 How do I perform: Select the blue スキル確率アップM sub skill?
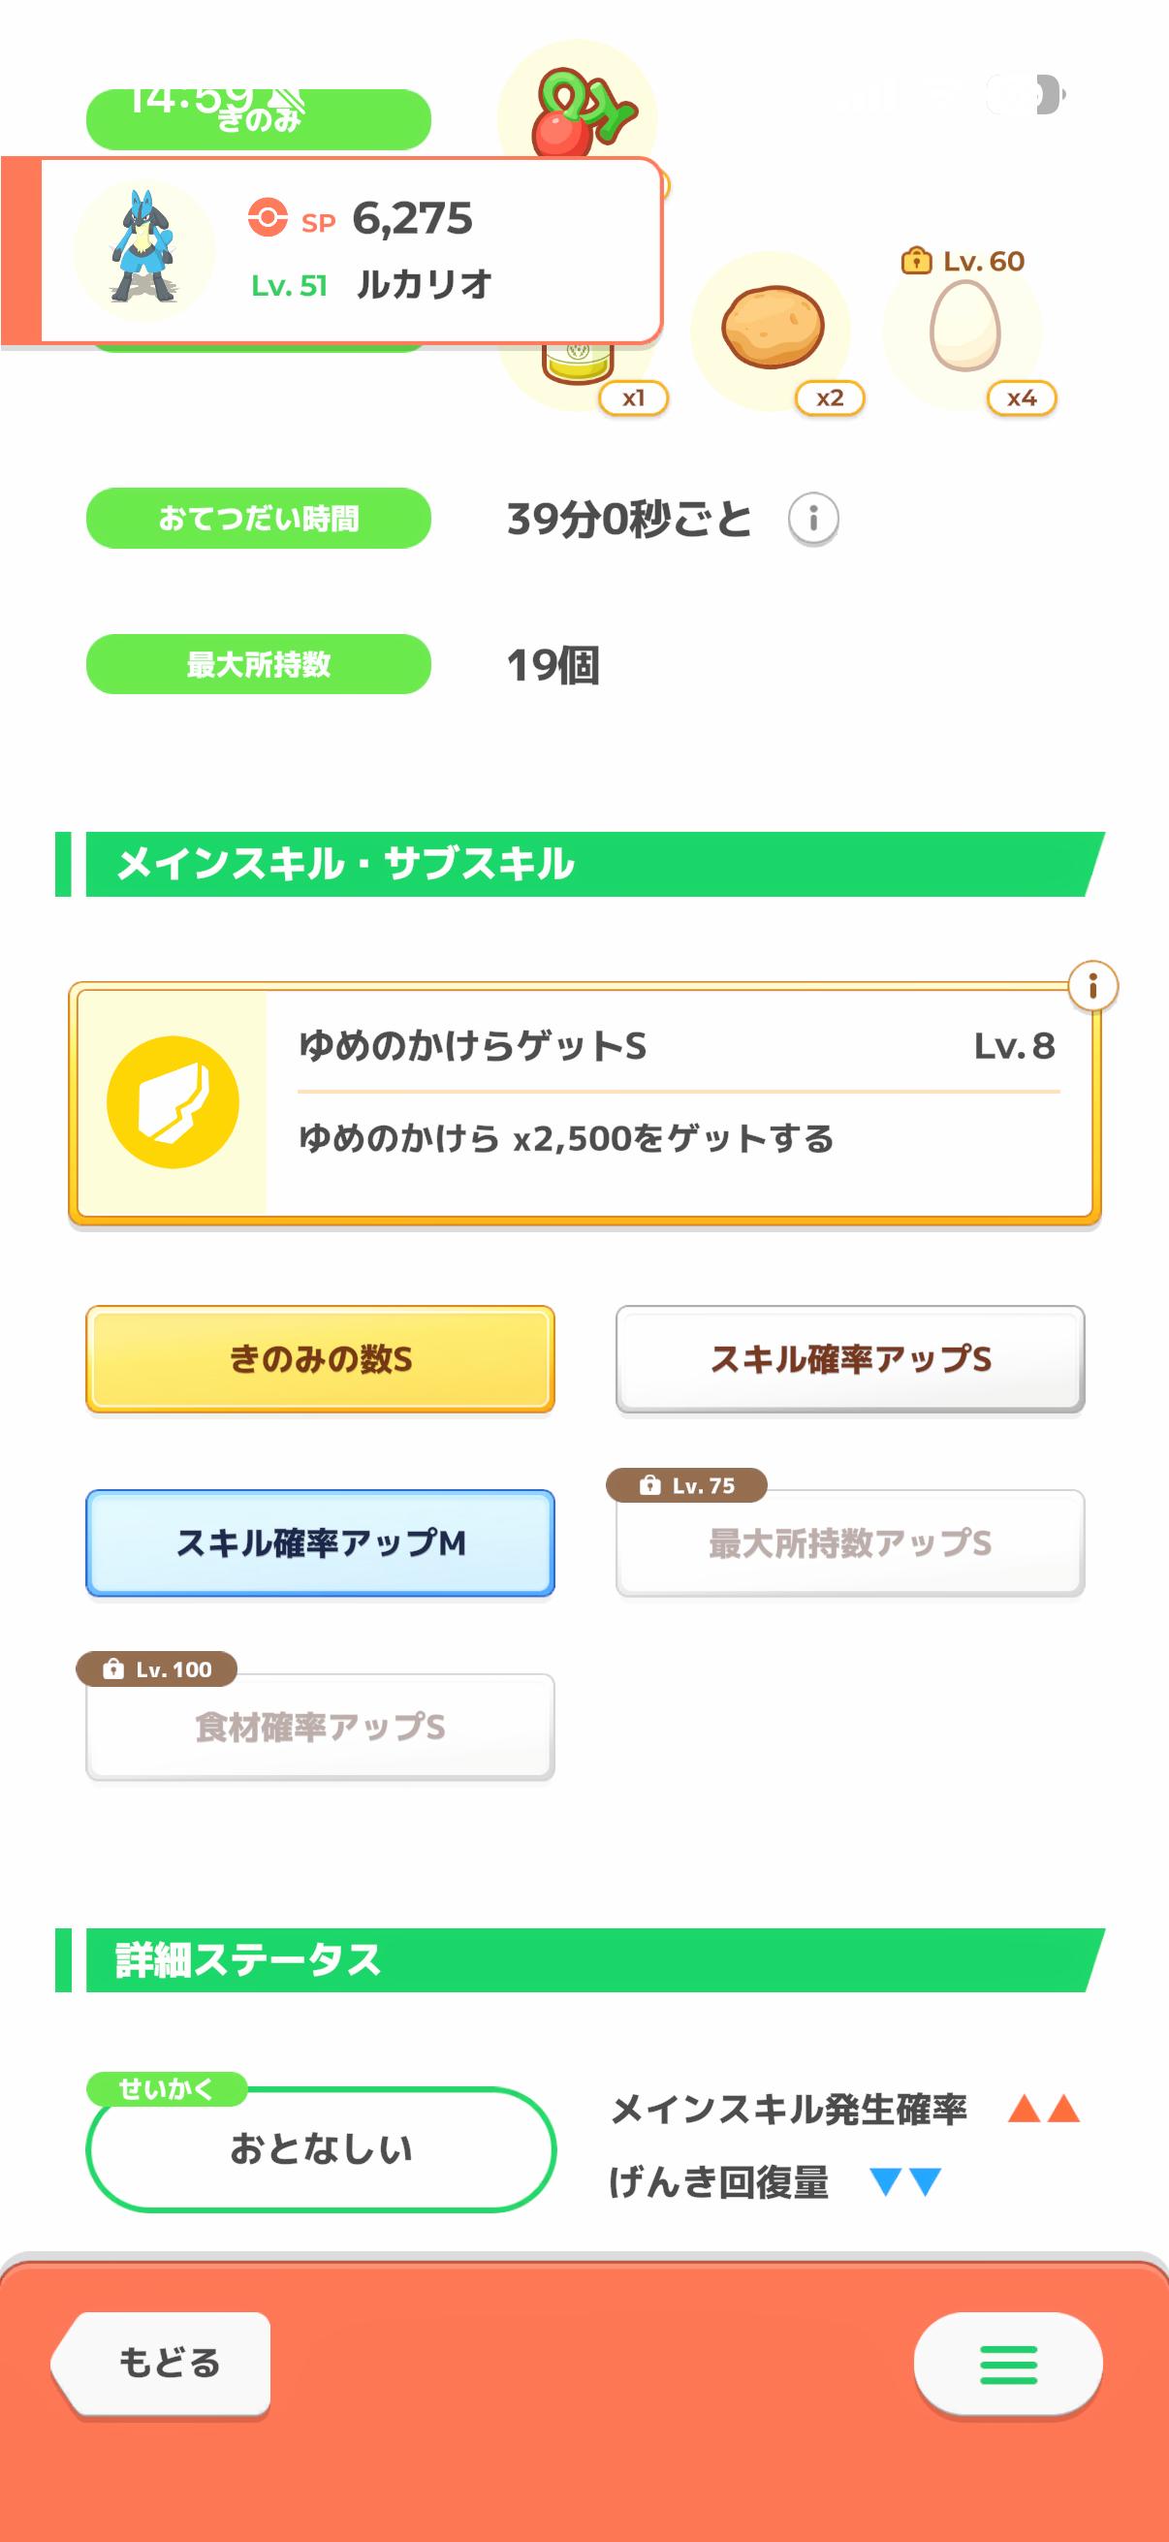321,1542
